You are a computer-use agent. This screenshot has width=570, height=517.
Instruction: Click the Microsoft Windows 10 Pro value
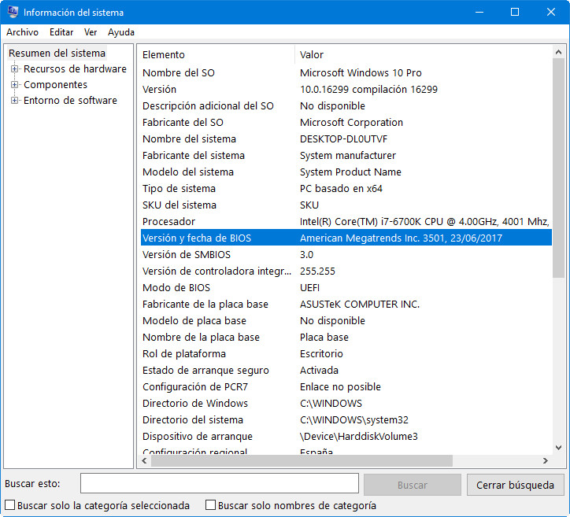(x=361, y=72)
